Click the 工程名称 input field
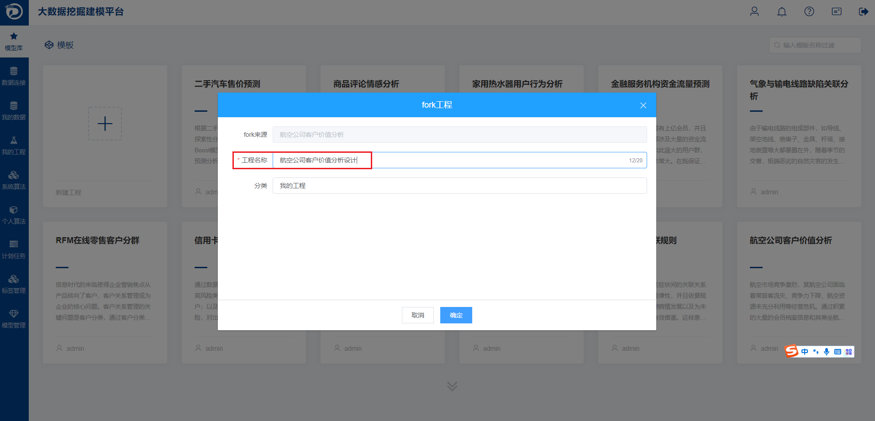 (459, 160)
